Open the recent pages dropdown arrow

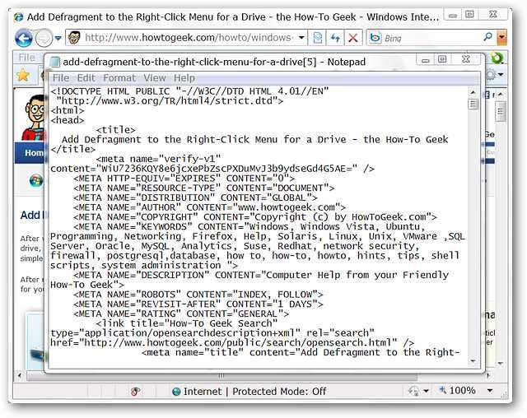[x=57, y=39]
